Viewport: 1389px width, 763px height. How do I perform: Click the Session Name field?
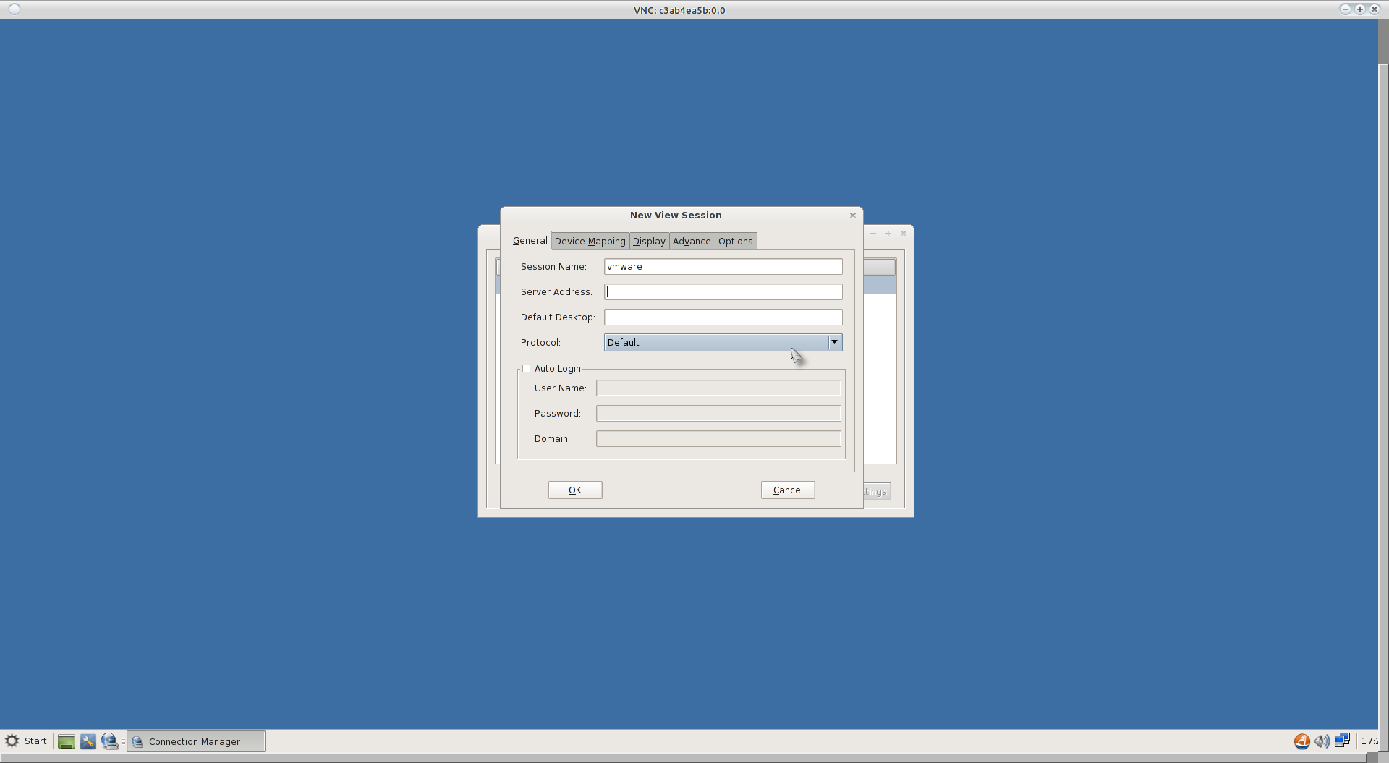[723, 267]
